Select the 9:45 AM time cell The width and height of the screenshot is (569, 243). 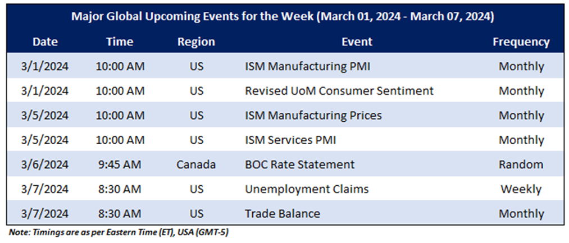click(x=120, y=164)
